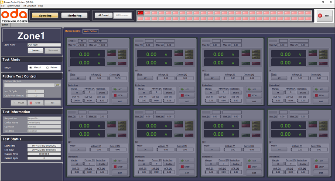
Task: Click the No. Of Cycle field
Action: pos(36,91)
